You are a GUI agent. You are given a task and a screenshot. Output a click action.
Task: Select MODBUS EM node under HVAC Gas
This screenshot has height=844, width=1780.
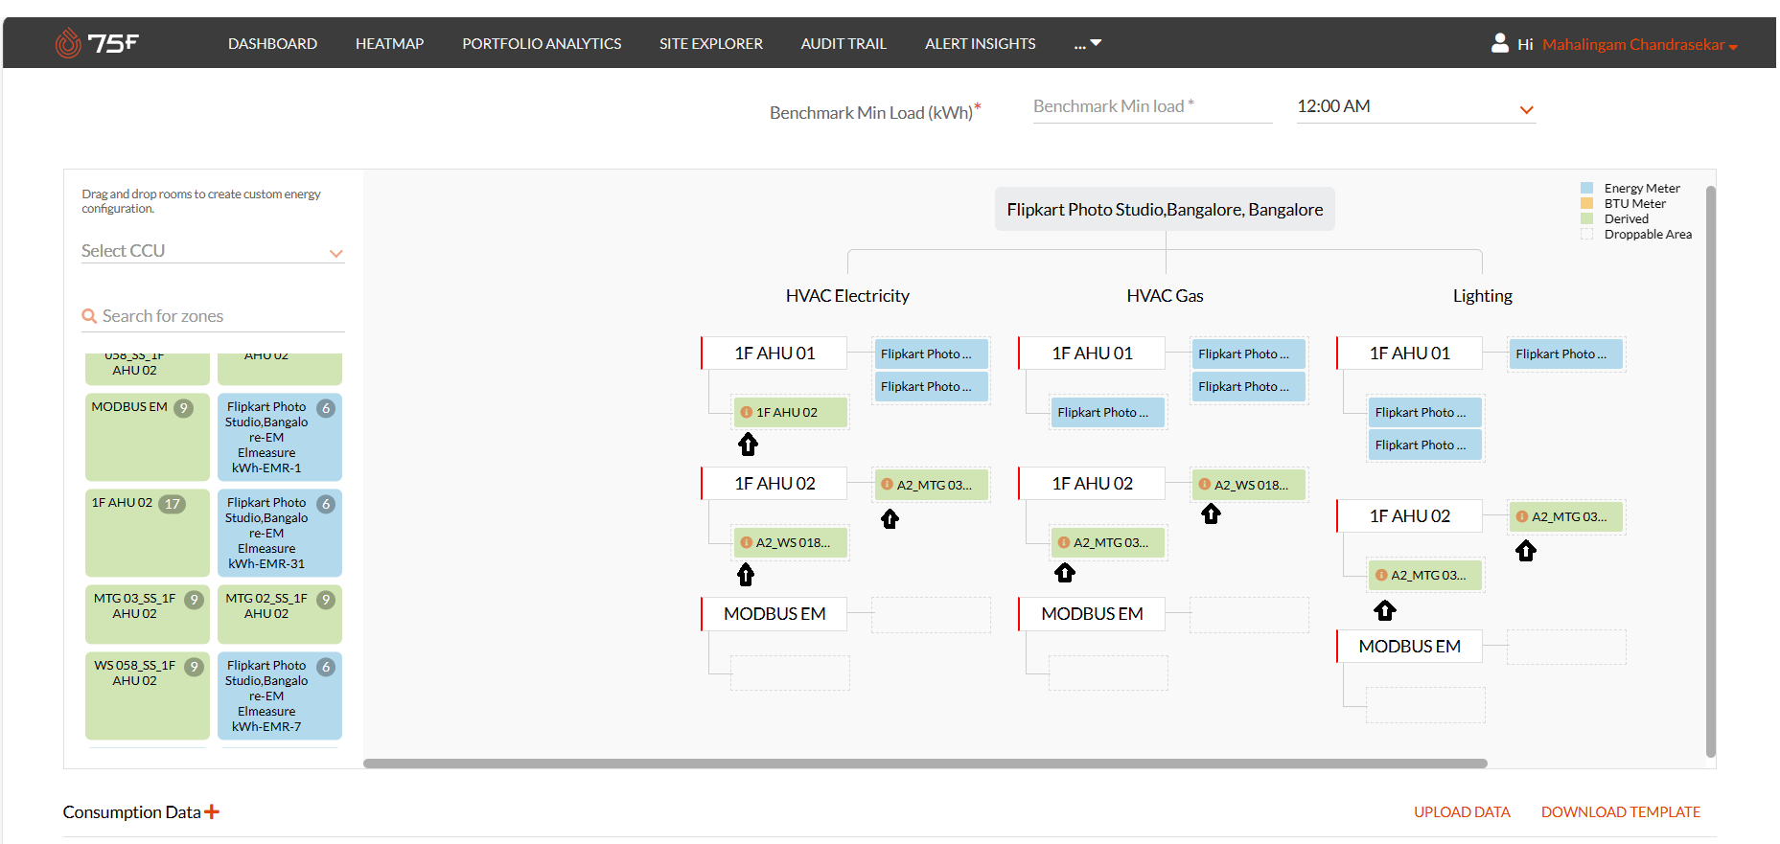pyautogui.click(x=1092, y=613)
